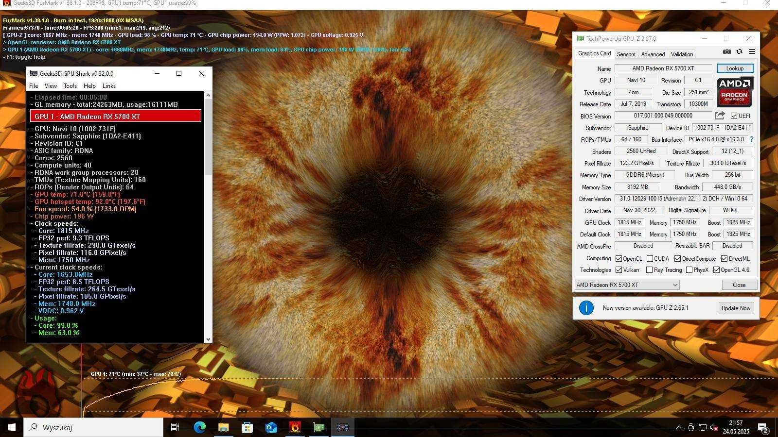
Task: Open the File menu in GPU Shark
Action: tap(34, 86)
